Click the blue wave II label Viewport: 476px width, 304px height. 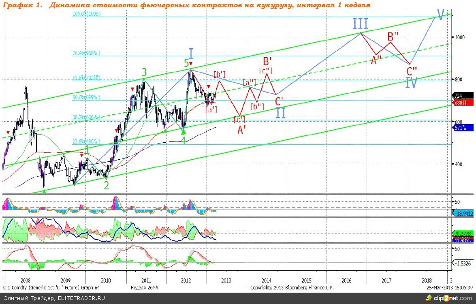point(281,113)
